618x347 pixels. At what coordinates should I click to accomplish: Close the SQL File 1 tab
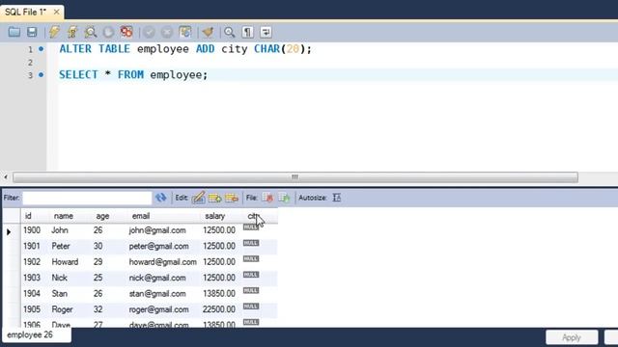[56, 13]
